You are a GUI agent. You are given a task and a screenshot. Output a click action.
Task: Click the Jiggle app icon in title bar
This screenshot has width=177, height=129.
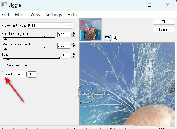4,5
